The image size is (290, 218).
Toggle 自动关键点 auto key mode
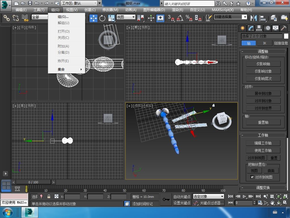(x=182, y=196)
